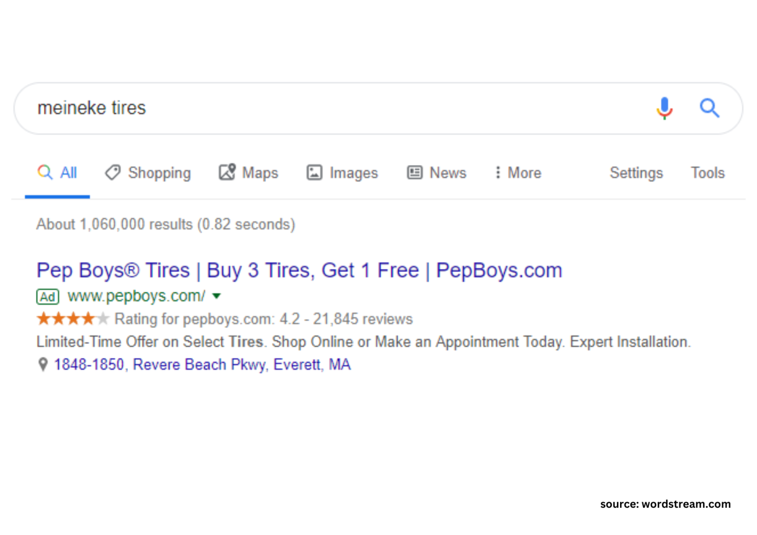
Task: Click the Images picture icon
Action: [x=314, y=172]
